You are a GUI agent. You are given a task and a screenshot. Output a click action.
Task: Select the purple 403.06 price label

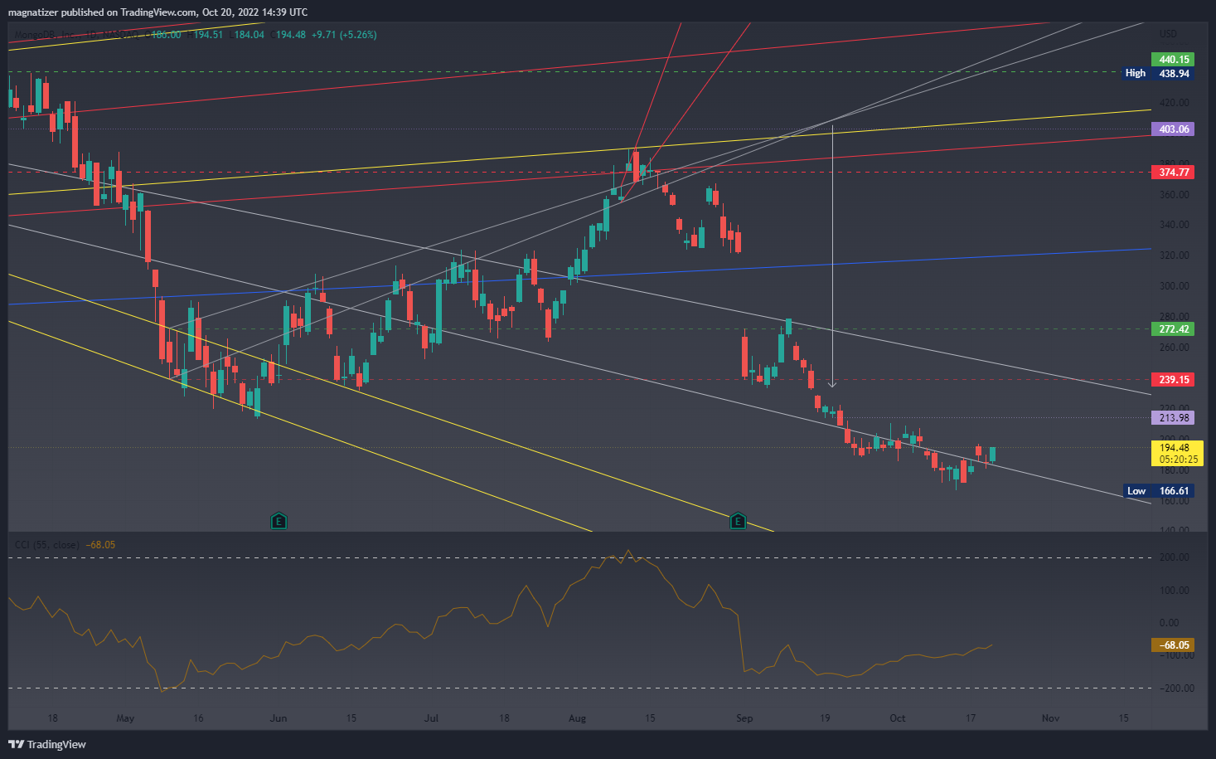coord(1173,129)
